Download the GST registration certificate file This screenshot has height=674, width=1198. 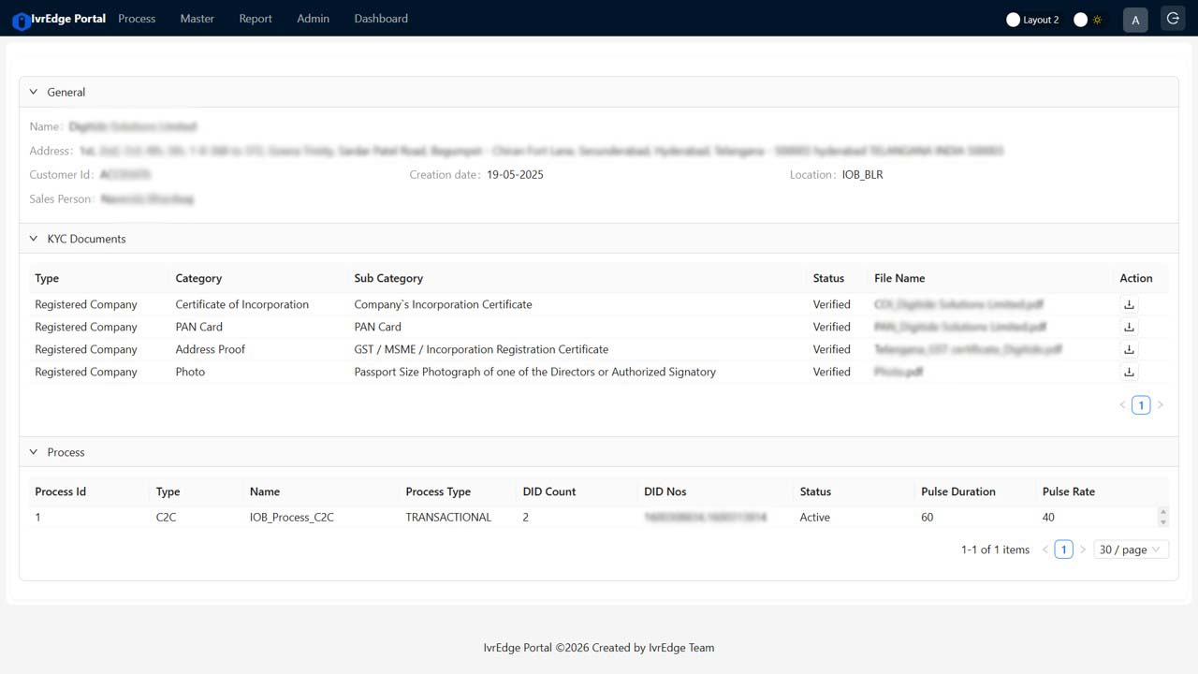click(x=1129, y=348)
